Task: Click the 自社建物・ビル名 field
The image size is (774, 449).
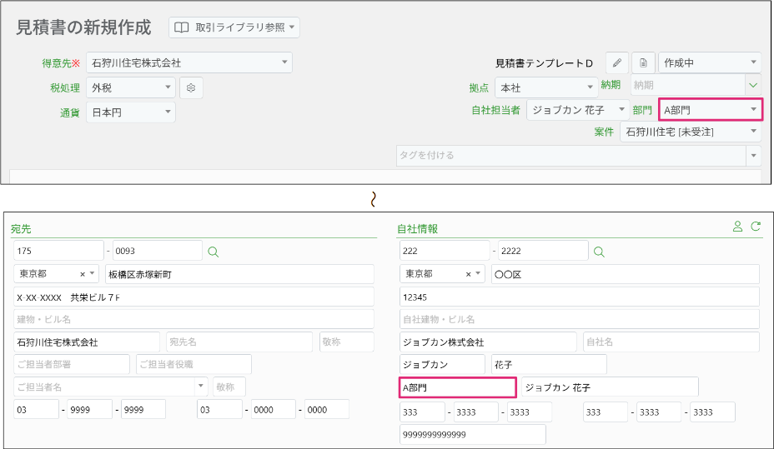Action: coord(580,319)
